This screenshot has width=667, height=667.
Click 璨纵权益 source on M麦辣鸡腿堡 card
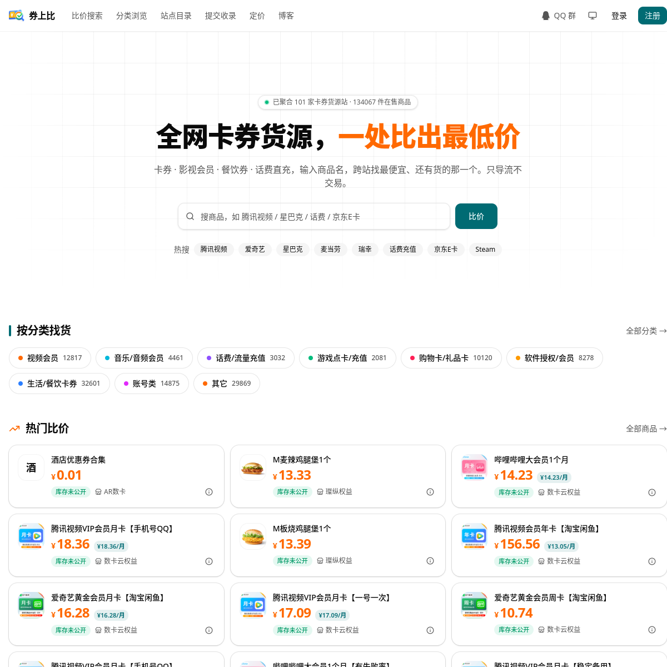click(335, 492)
